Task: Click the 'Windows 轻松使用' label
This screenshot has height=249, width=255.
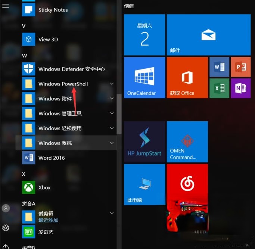Action: (60, 128)
